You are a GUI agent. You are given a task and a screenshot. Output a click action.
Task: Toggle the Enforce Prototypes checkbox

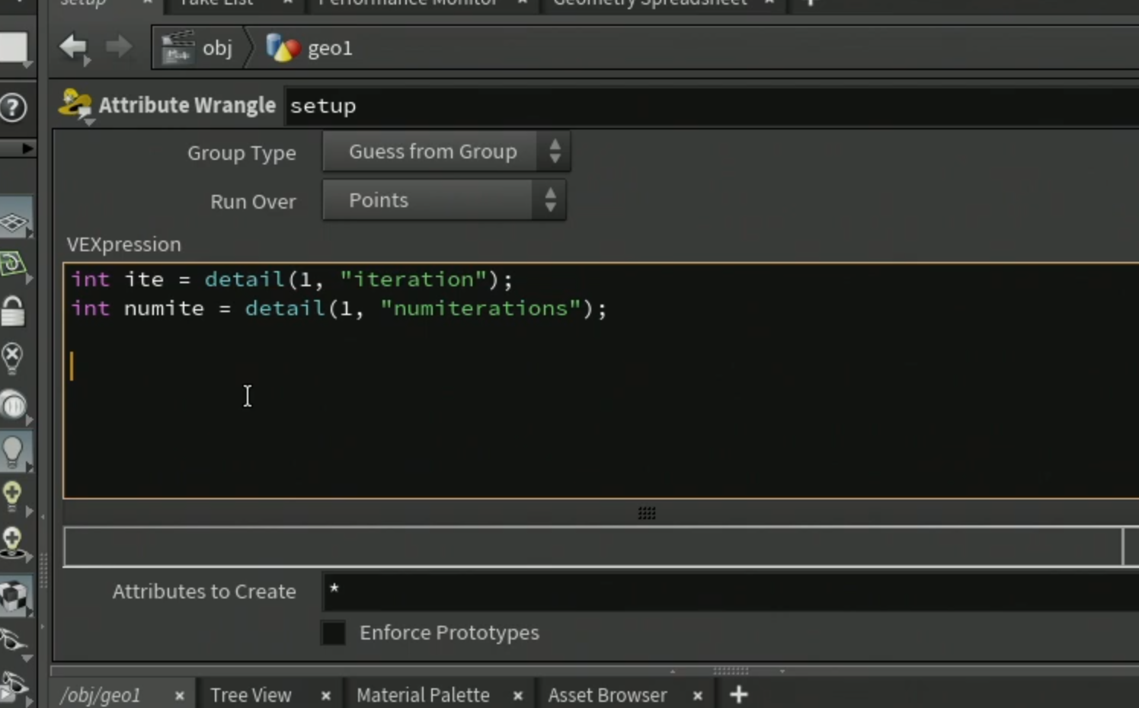click(x=334, y=633)
